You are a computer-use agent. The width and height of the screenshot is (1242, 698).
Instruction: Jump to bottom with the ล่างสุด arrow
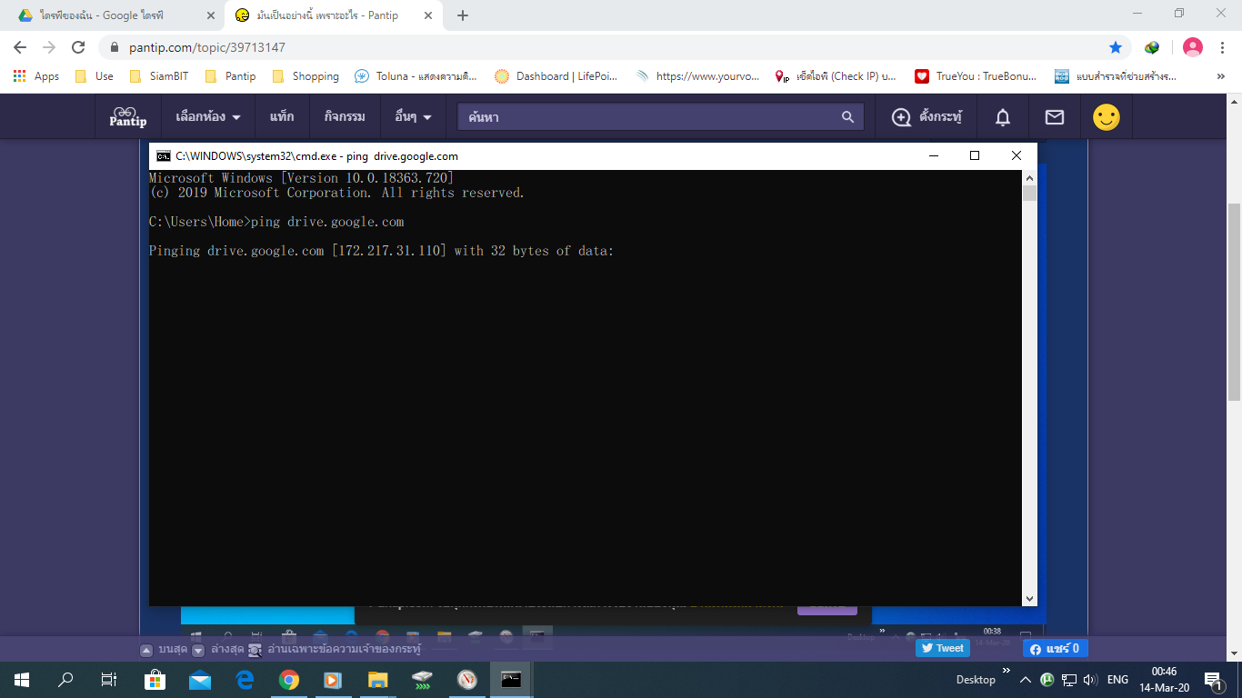(x=198, y=650)
